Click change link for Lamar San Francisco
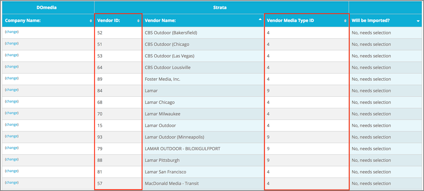Screen dimensions: 424x191 coord(12,171)
